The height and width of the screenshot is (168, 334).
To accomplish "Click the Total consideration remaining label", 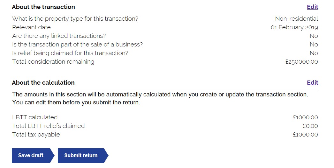I will pyautogui.click(x=53, y=62).
